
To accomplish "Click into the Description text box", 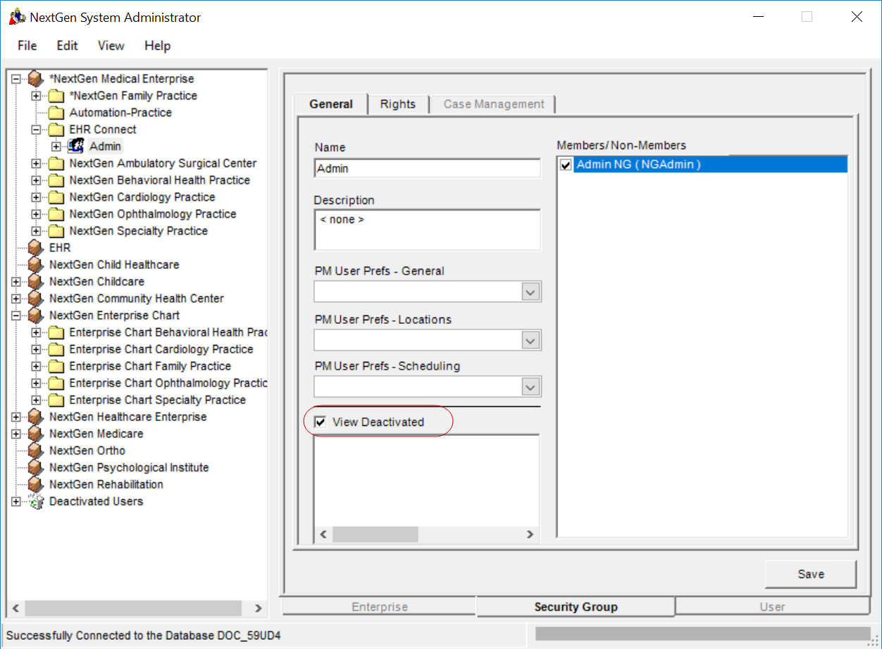I will tap(428, 229).
